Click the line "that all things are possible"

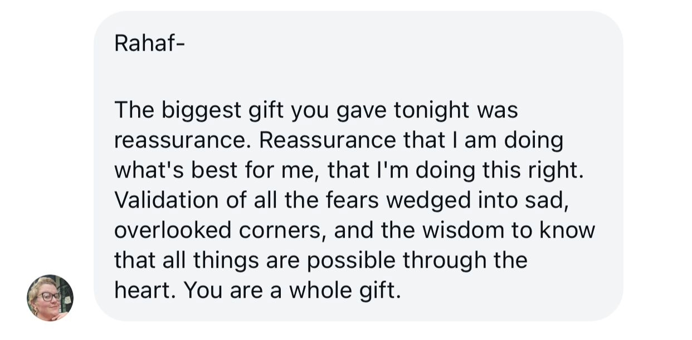(320, 260)
